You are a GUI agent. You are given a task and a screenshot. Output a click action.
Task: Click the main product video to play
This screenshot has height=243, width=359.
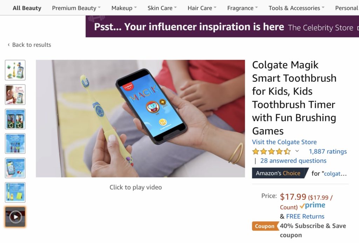tap(140, 118)
